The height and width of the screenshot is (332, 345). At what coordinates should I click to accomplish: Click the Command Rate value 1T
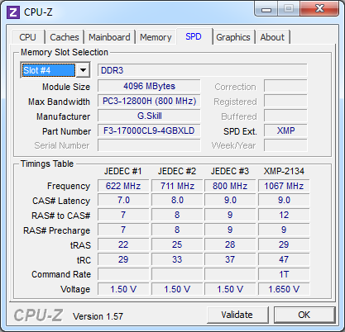(x=284, y=274)
